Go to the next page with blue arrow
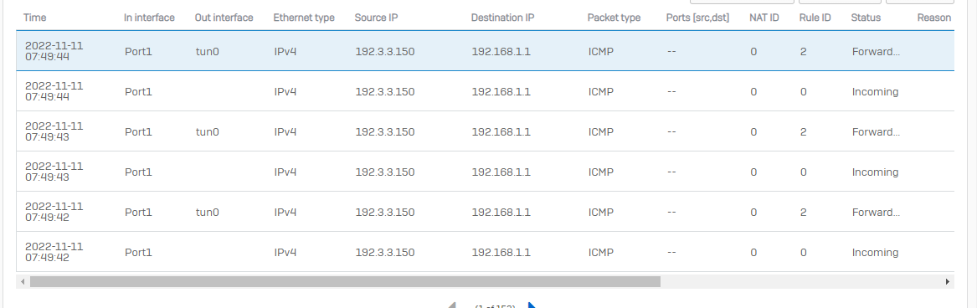The width and height of the screenshot is (977, 308). 532,305
